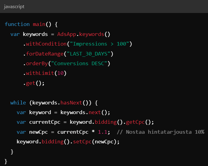This screenshot has width=208, height=166.
Task: Click the javascript language label
Action: click(x=14, y=7)
